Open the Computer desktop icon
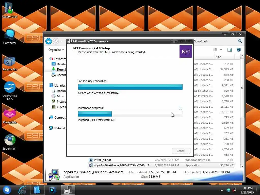 10,37
